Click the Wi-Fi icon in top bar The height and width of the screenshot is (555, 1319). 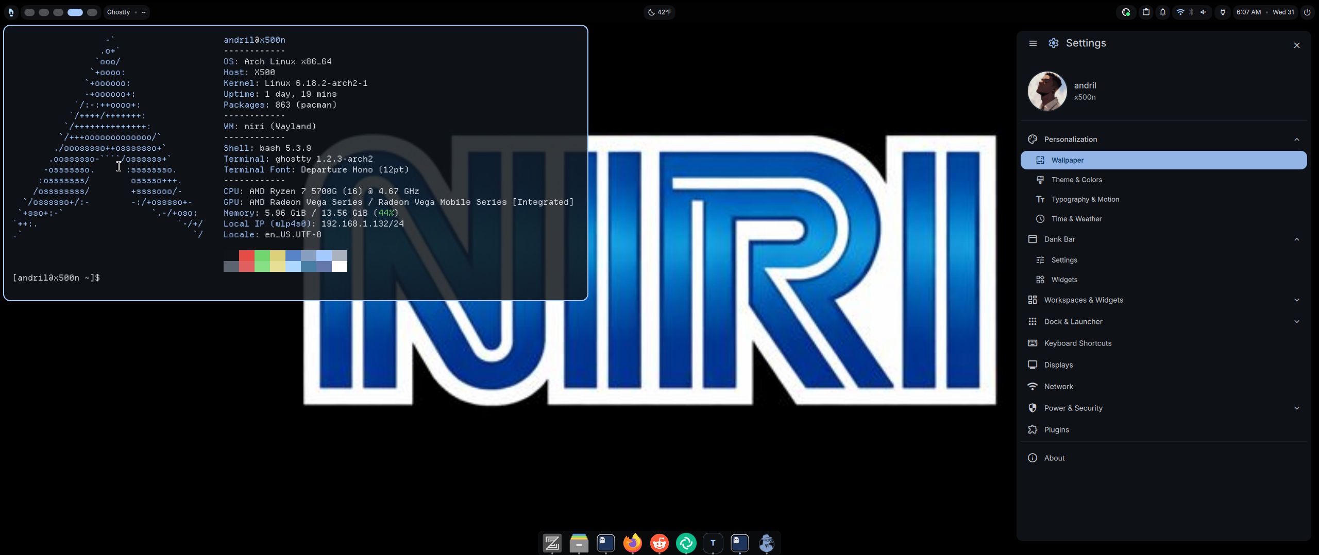tap(1180, 12)
